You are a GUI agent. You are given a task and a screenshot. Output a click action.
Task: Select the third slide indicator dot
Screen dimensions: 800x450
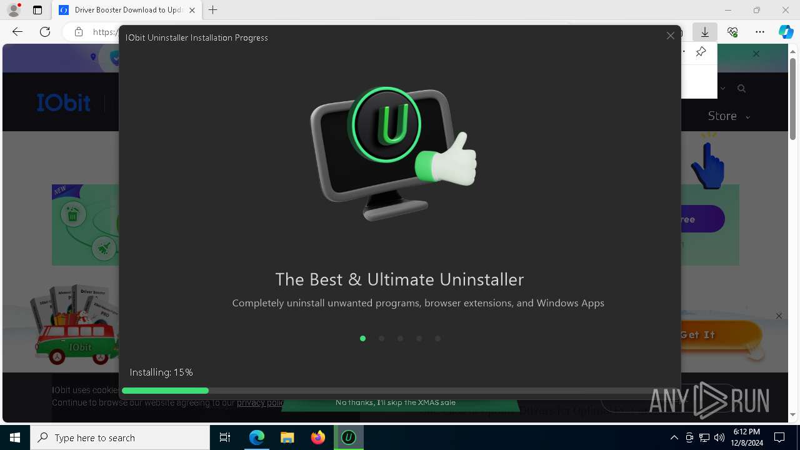[400, 339]
